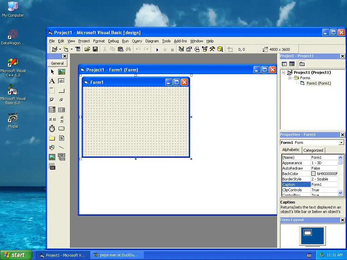Click the General toolbox tab button
The height and width of the screenshot is (260, 347).
tap(57, 63)
